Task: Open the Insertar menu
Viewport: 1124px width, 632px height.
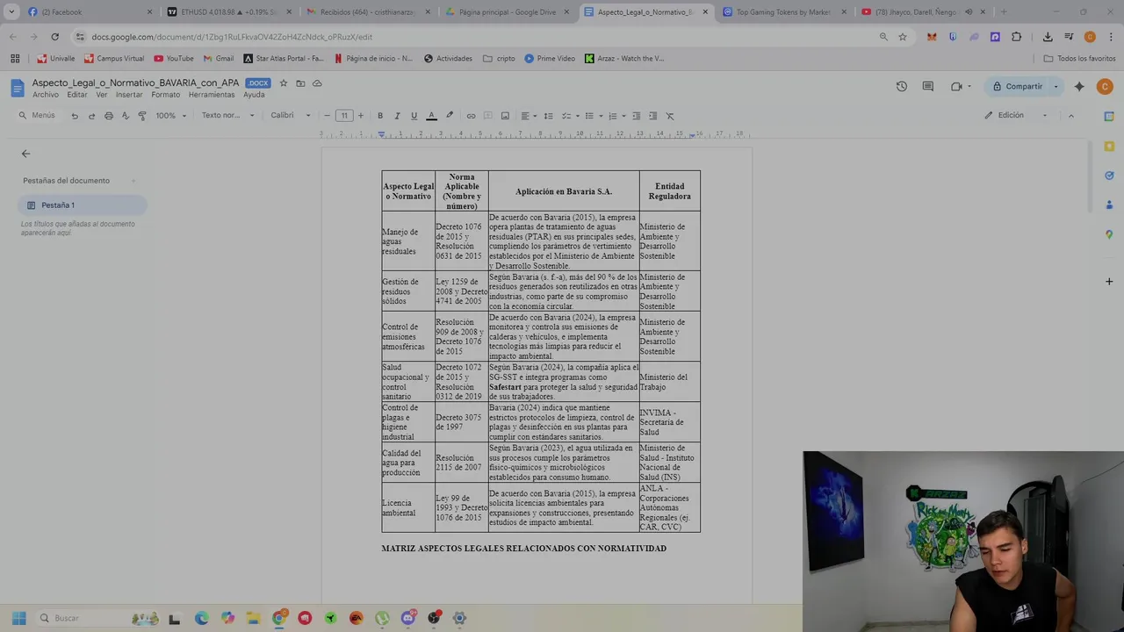Action: pos(129,95)
